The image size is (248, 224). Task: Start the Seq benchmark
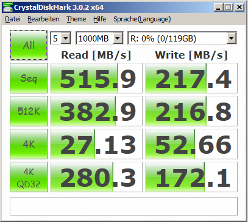tap(29, 78)
